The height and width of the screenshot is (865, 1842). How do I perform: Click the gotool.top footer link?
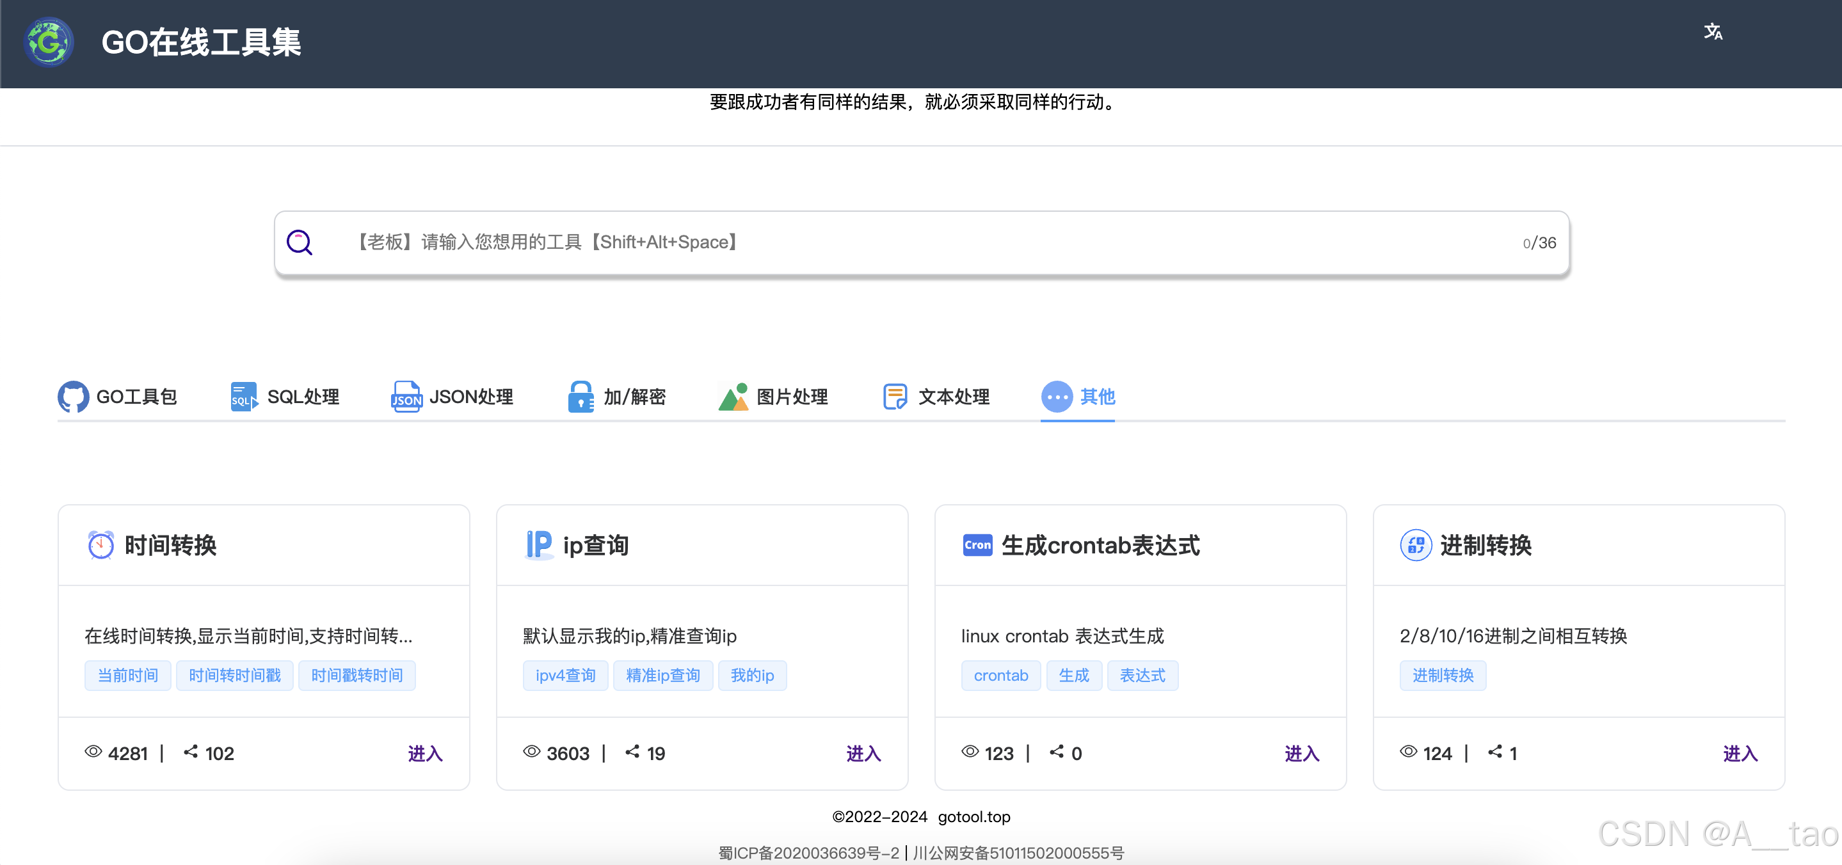(x=973, y=816)
